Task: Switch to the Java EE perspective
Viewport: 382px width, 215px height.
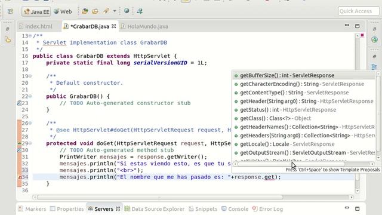Action: [x=36, y=12]
